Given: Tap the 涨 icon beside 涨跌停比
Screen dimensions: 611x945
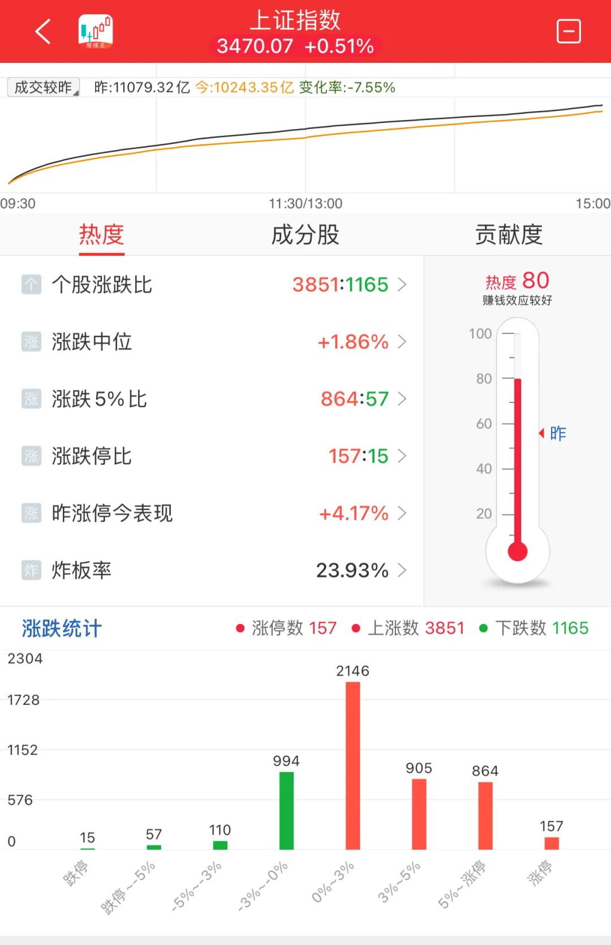Looking at the screenshot, I should tap(31, 456).
